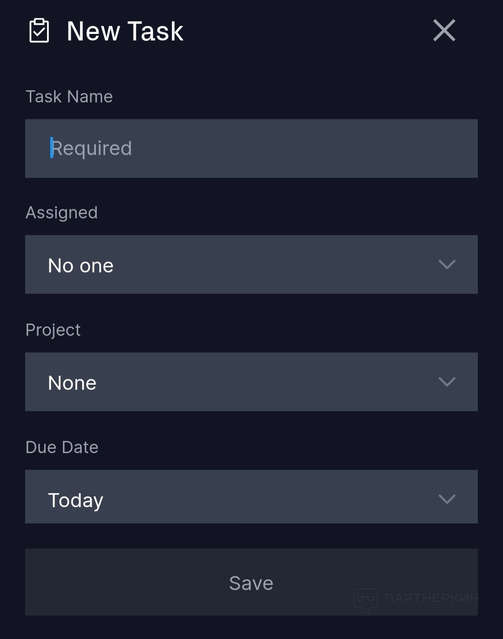
Task: Click the watermark chat bubble icon
Action: [366, 600]
